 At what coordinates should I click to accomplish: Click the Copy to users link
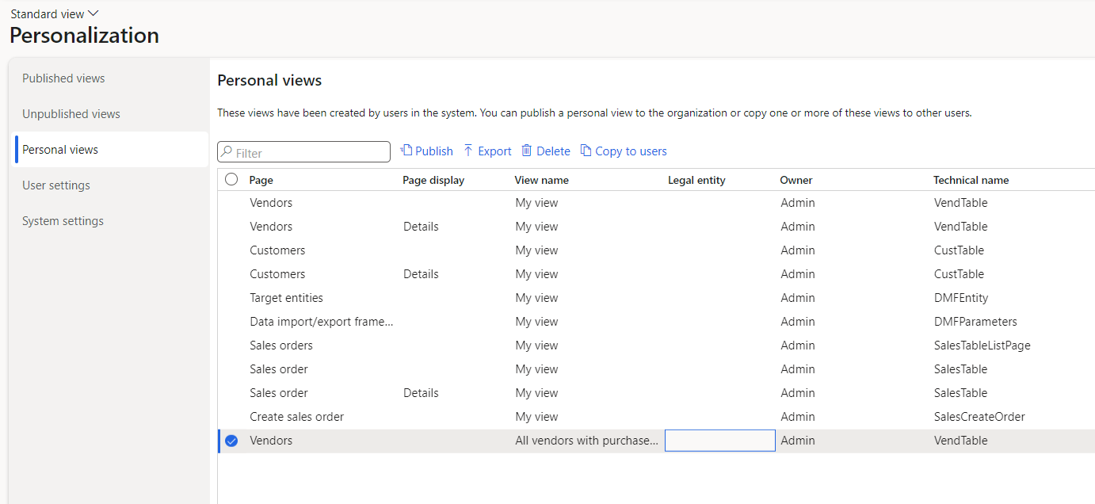coord(631,151)
